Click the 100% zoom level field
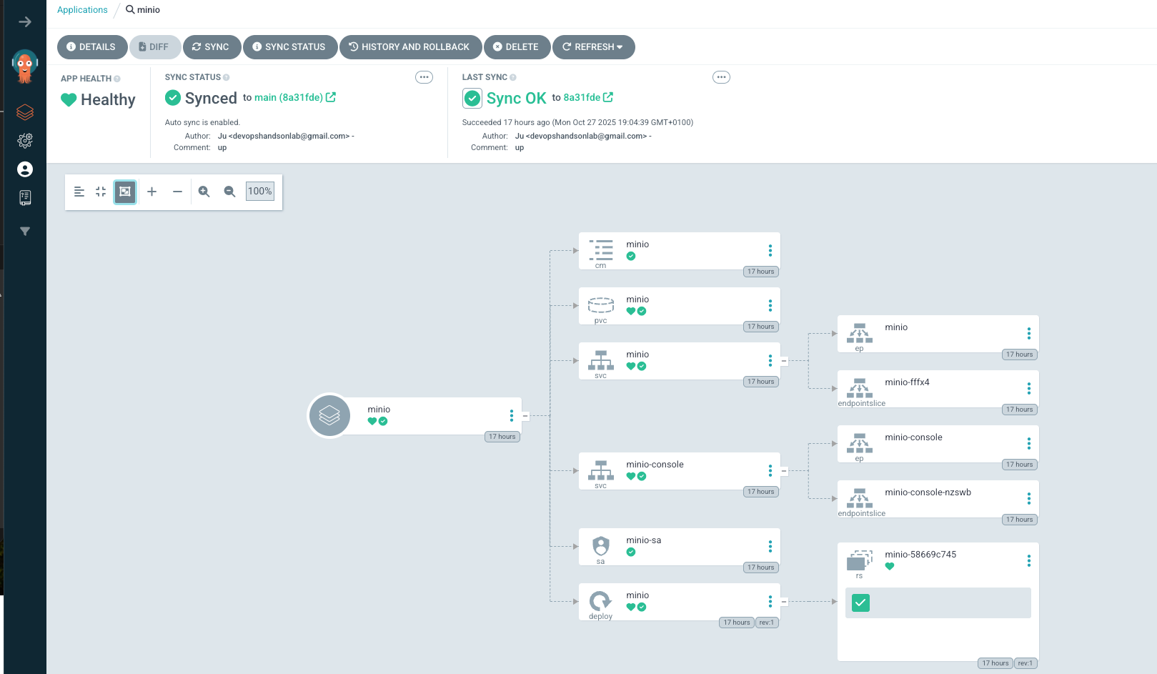 click(259, 192)
